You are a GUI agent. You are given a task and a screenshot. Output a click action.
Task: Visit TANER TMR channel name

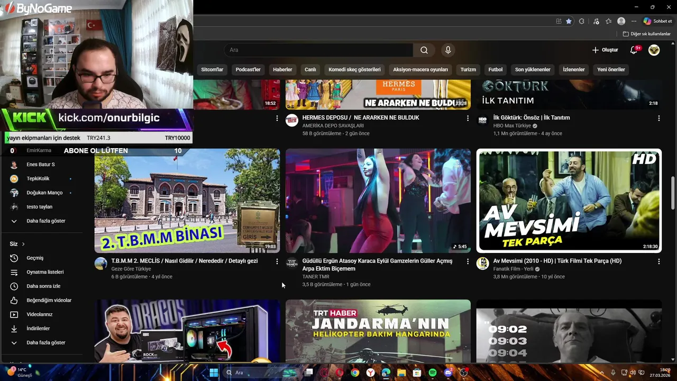pyautogui.click(x=316, y=277)
